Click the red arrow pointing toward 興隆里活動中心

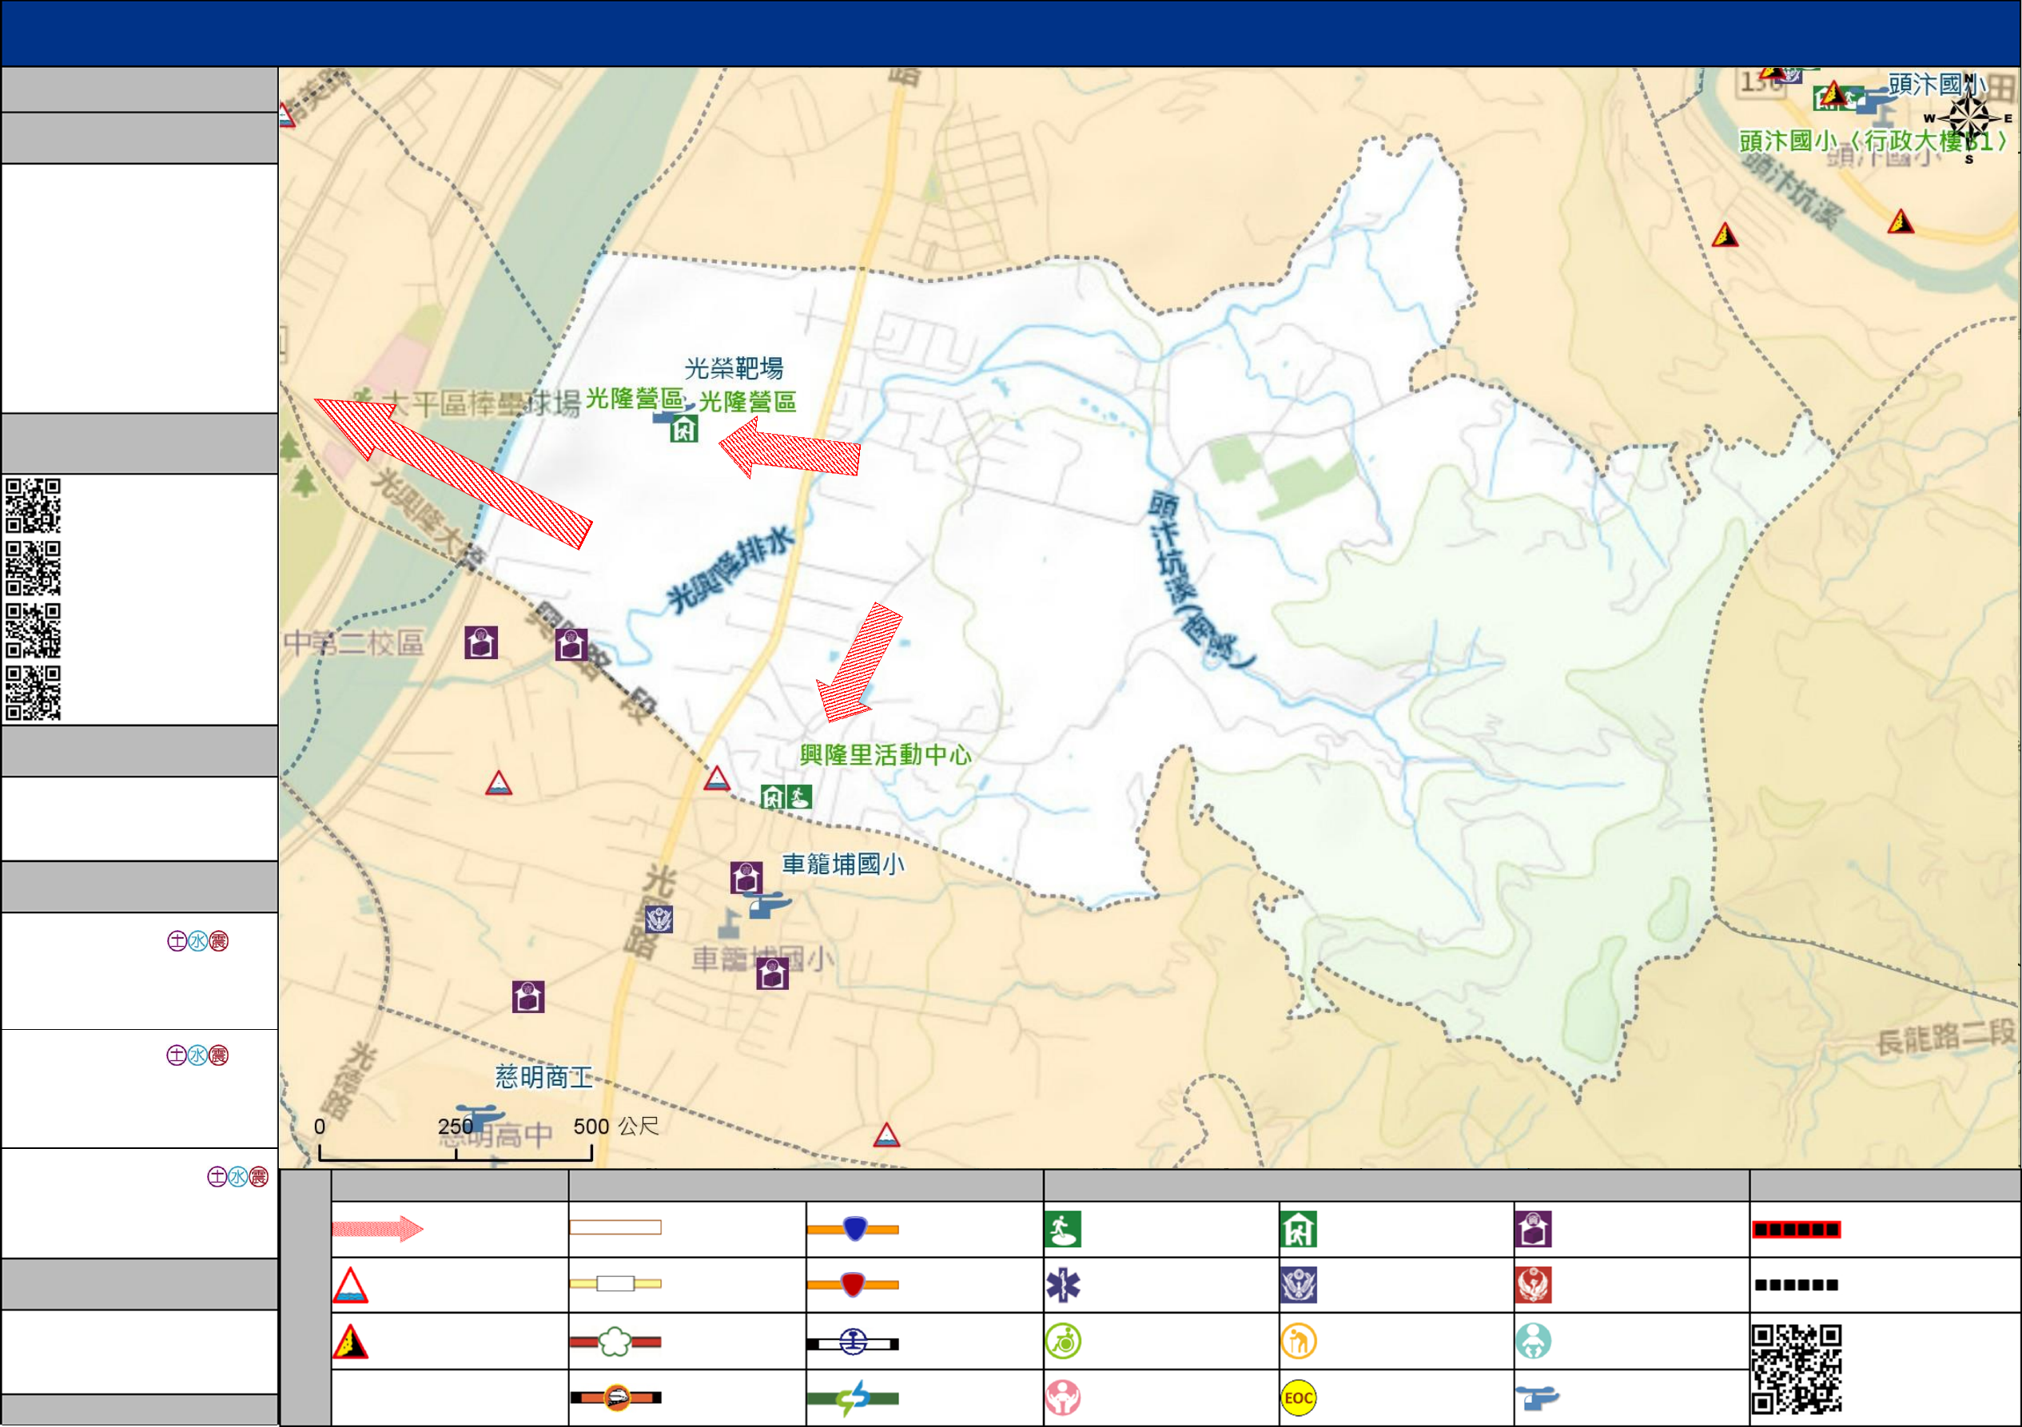858,662
